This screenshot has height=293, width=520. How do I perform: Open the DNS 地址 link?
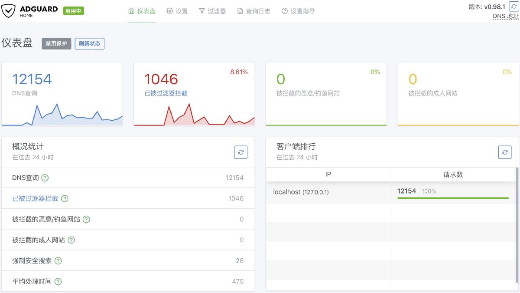(505, 16)
